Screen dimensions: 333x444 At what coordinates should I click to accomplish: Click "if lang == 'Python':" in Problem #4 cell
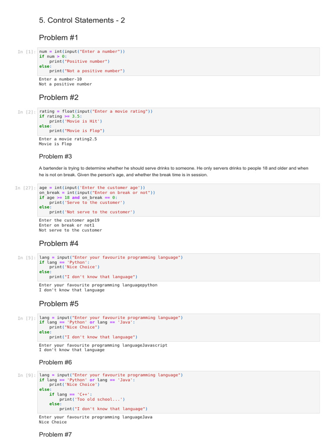(x=64, y=262)
